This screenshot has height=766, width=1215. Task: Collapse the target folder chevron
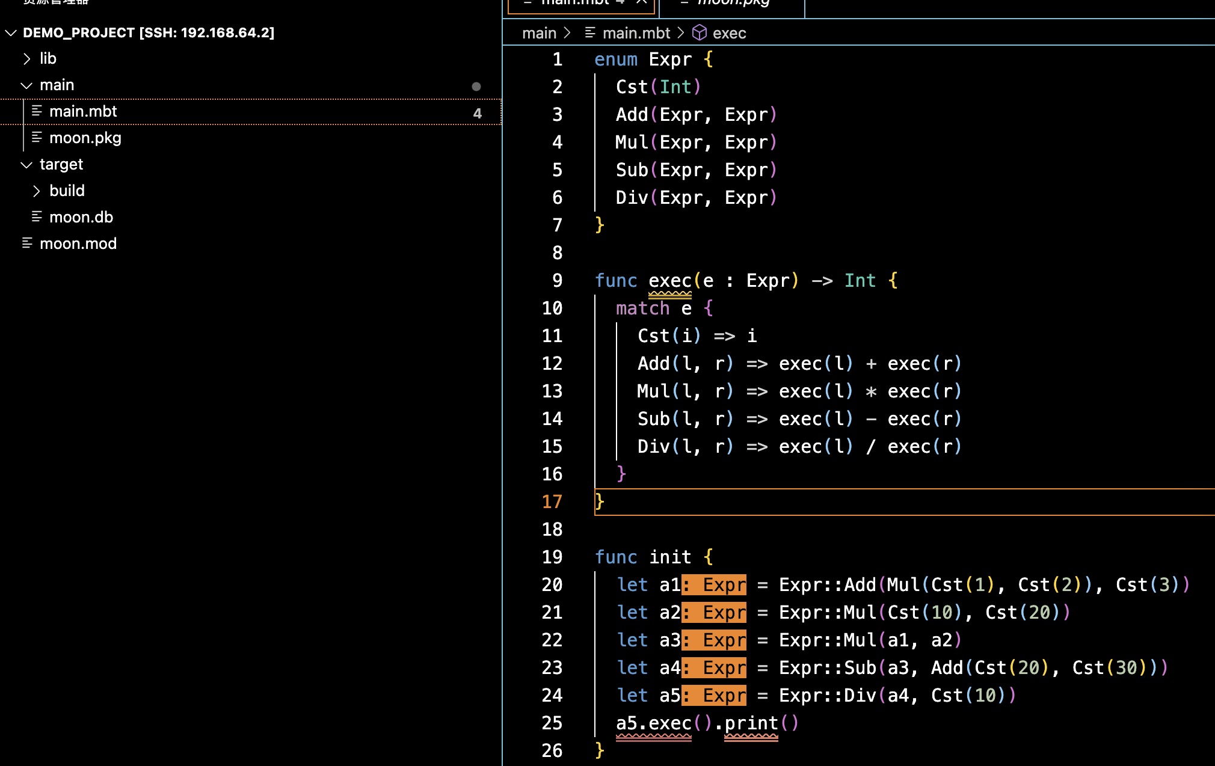26,165
